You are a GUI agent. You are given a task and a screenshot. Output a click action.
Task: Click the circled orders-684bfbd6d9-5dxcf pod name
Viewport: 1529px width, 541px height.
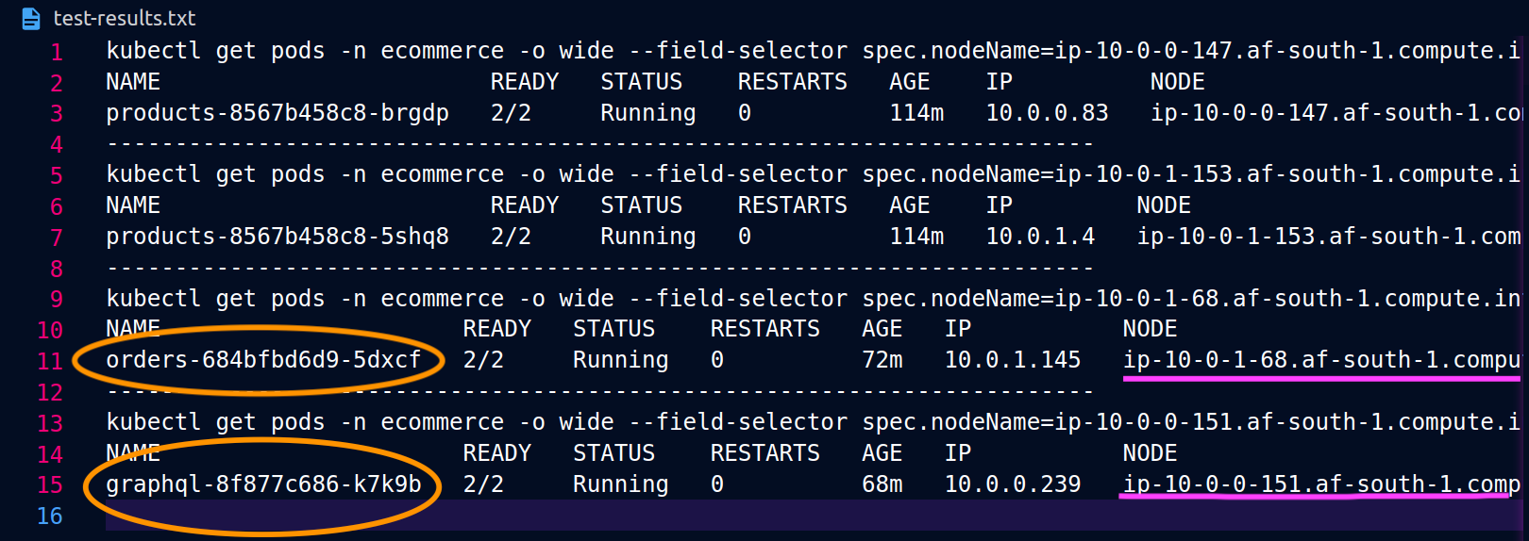point(263,360)
